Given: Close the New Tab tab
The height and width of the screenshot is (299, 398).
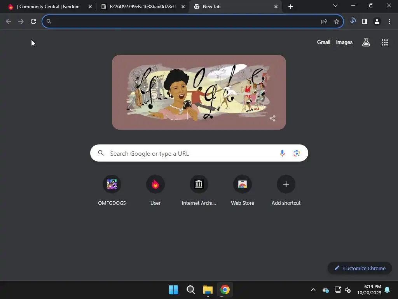Looking at the screenshot, I should [276, 7].
